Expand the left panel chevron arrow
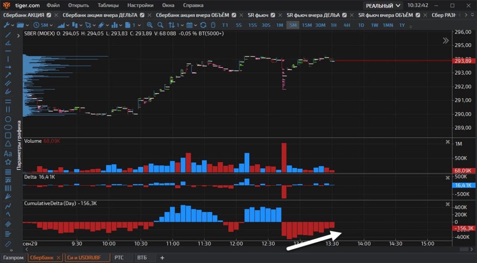The image size is (477, 263). [x=18, y=36]
